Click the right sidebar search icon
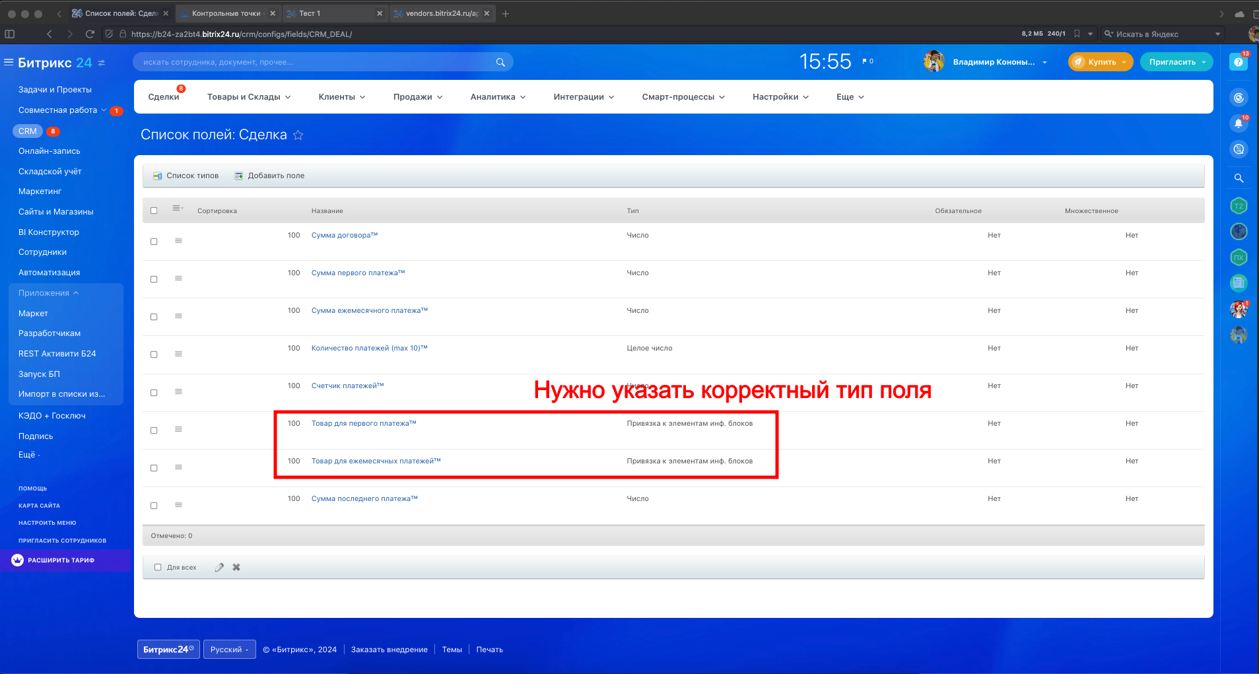The image size is (1259, 674). point(1239,178)
